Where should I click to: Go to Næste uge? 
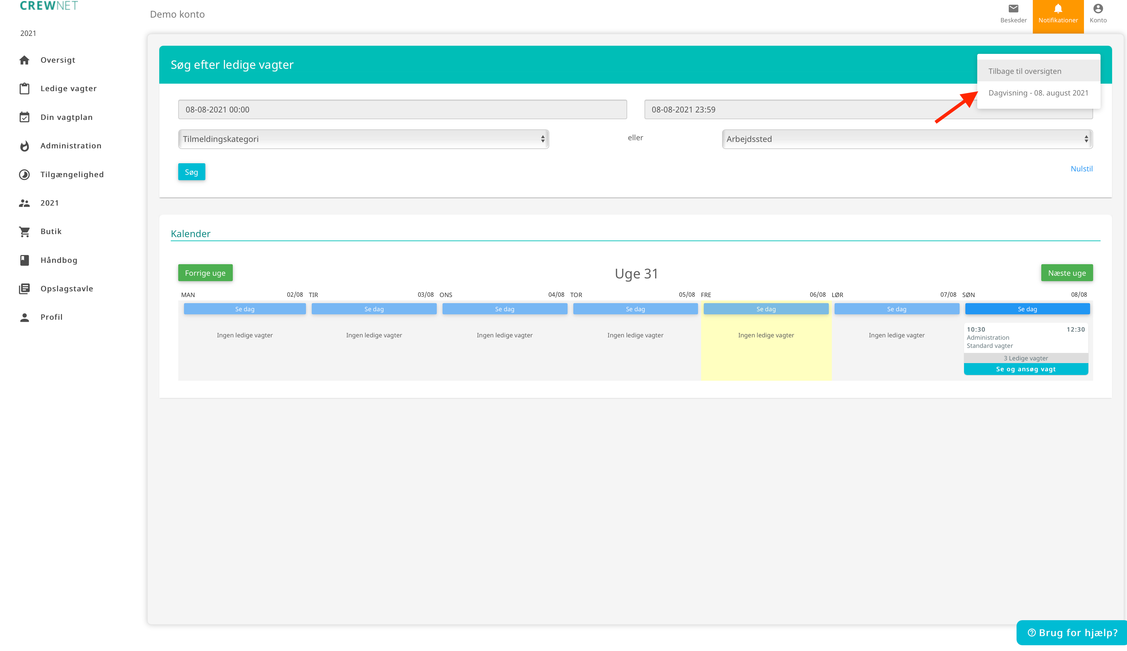coord(1067,273)
